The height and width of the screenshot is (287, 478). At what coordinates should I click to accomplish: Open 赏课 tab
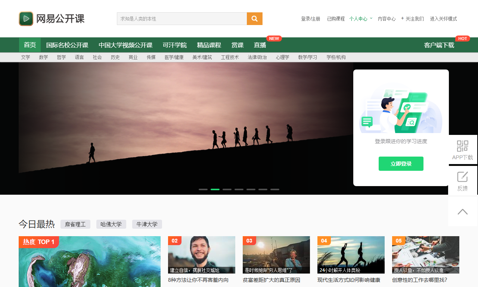tap(238, 45)
